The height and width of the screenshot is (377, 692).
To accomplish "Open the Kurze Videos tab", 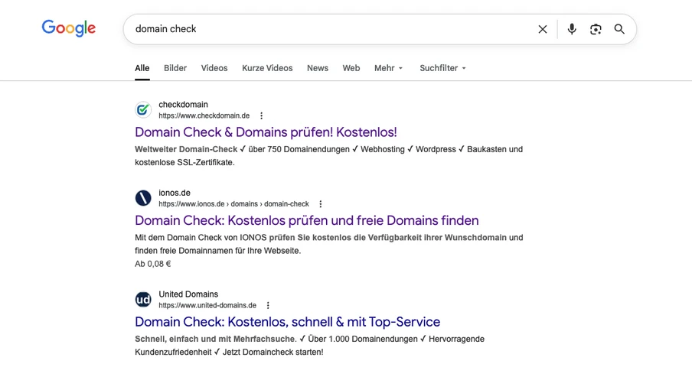I will coord(267,68).
